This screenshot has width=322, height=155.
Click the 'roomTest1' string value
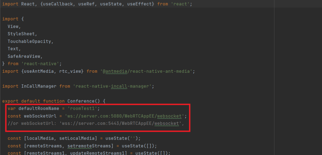click(x=82, y=109)
